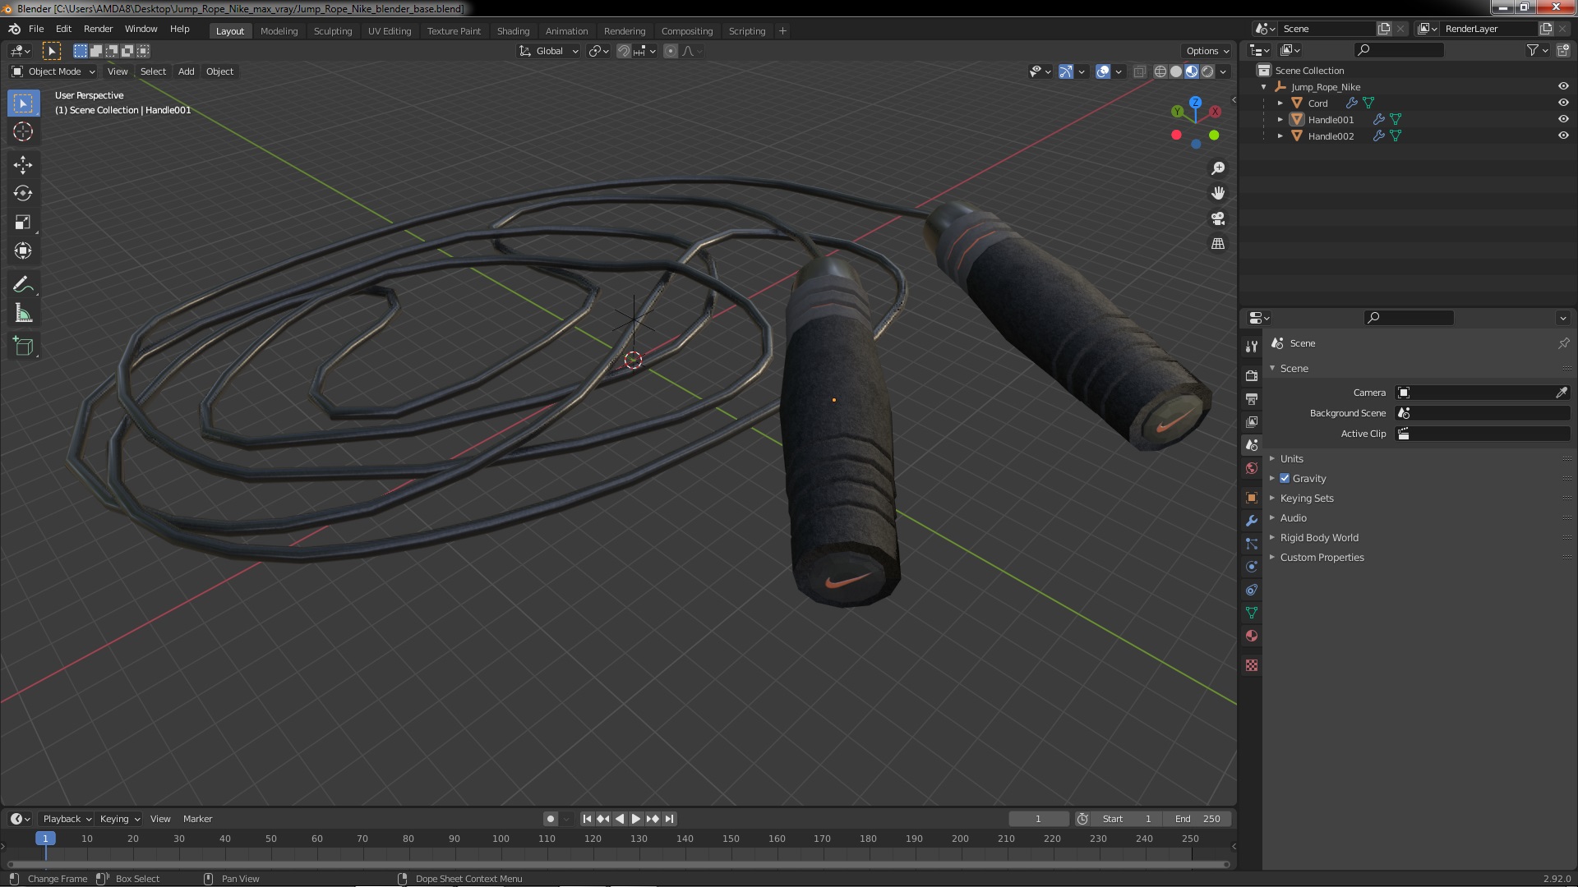Toggle auto keying record button

pos(551,819)
